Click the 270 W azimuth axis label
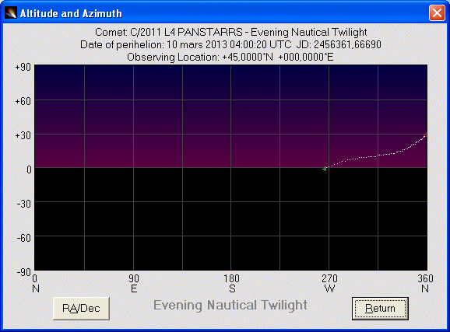 click(329, 283)
